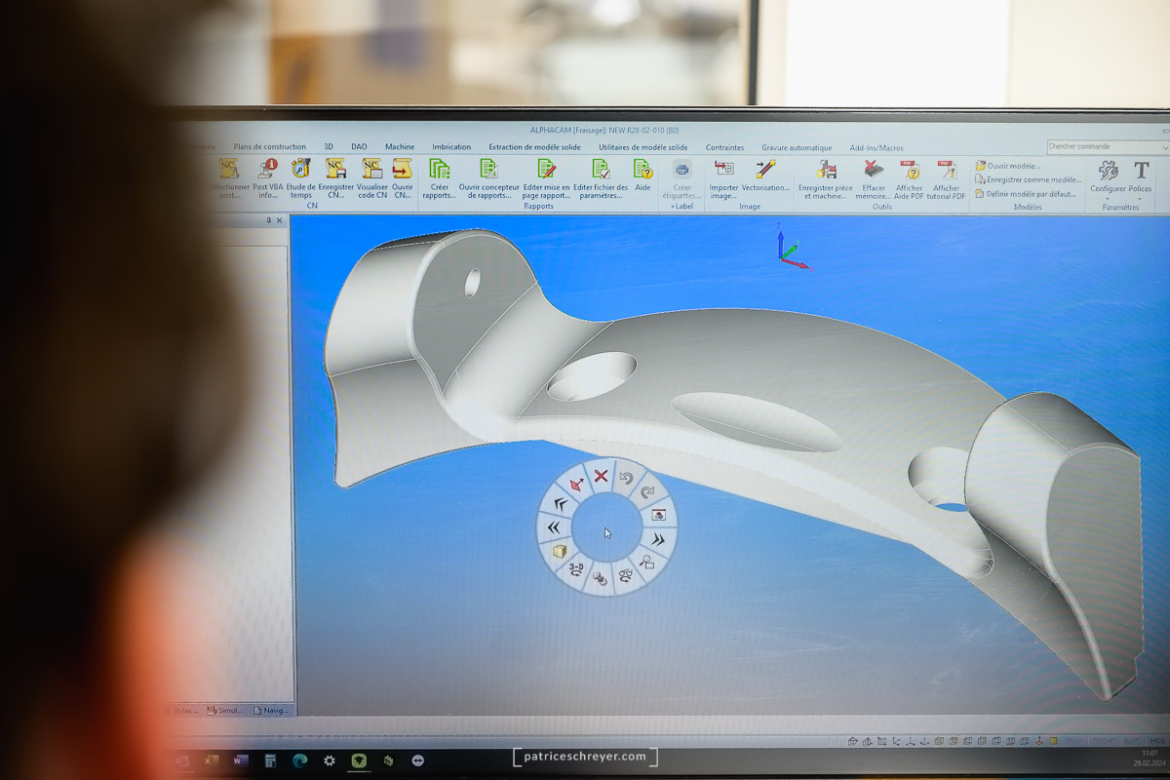Open Microsoft Edge from the taskbar
1170x780 pixels.
tap(299, 760)
